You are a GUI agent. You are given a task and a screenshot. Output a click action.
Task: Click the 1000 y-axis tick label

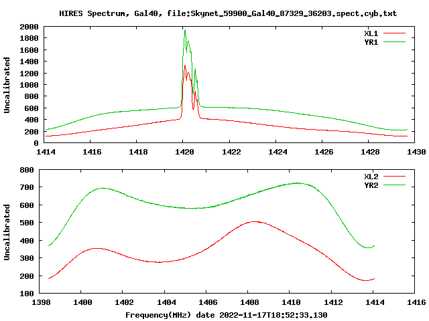pos(29,85)
